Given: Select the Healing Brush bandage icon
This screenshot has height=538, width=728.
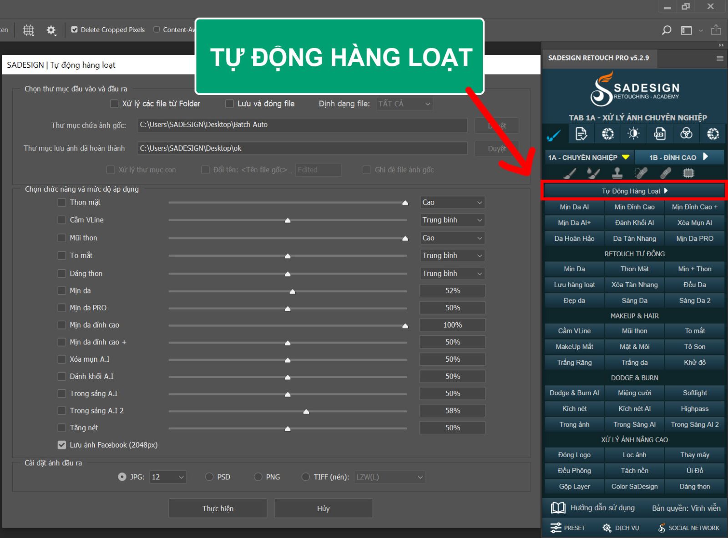Looking at the screenshot, I should pyautogui.click(x=665, y=173).
